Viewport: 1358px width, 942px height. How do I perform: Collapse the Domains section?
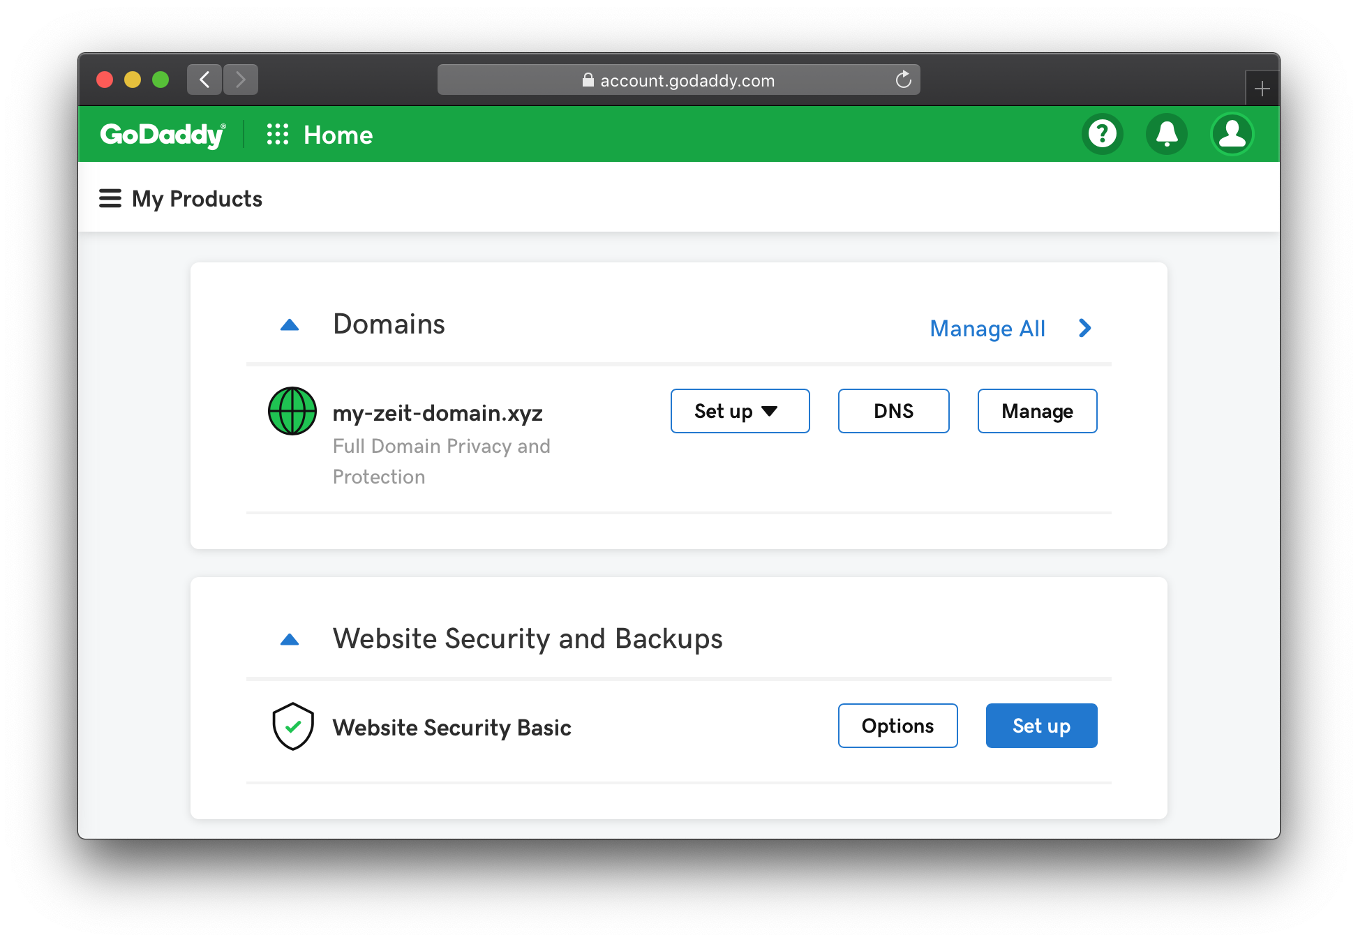coord(290,325)
